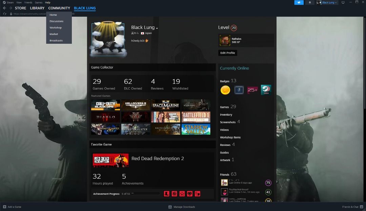Screen dimensions: 366x211
Task: Click the Add a Game plus icon
Action: click(x=4, y=207)
